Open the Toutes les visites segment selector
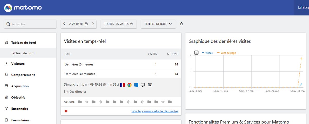 [x=119, y=24]
